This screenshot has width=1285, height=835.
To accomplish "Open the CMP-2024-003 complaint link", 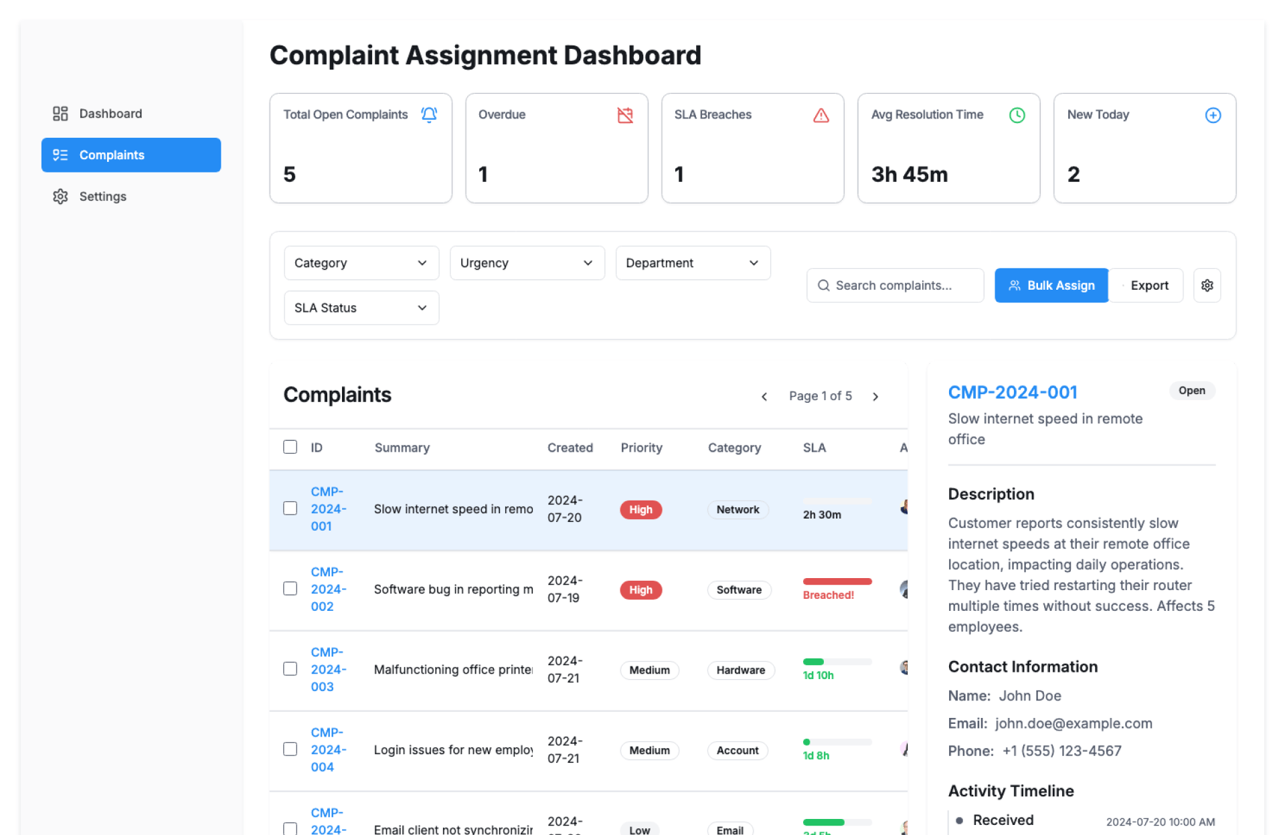I will pyautogui.click(x=328, y=669).
